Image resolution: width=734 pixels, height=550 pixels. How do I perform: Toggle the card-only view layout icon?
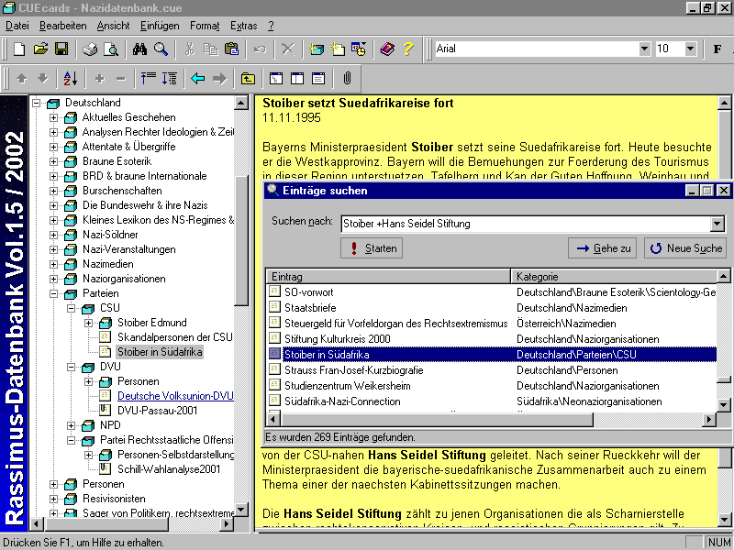pos(318,79)
